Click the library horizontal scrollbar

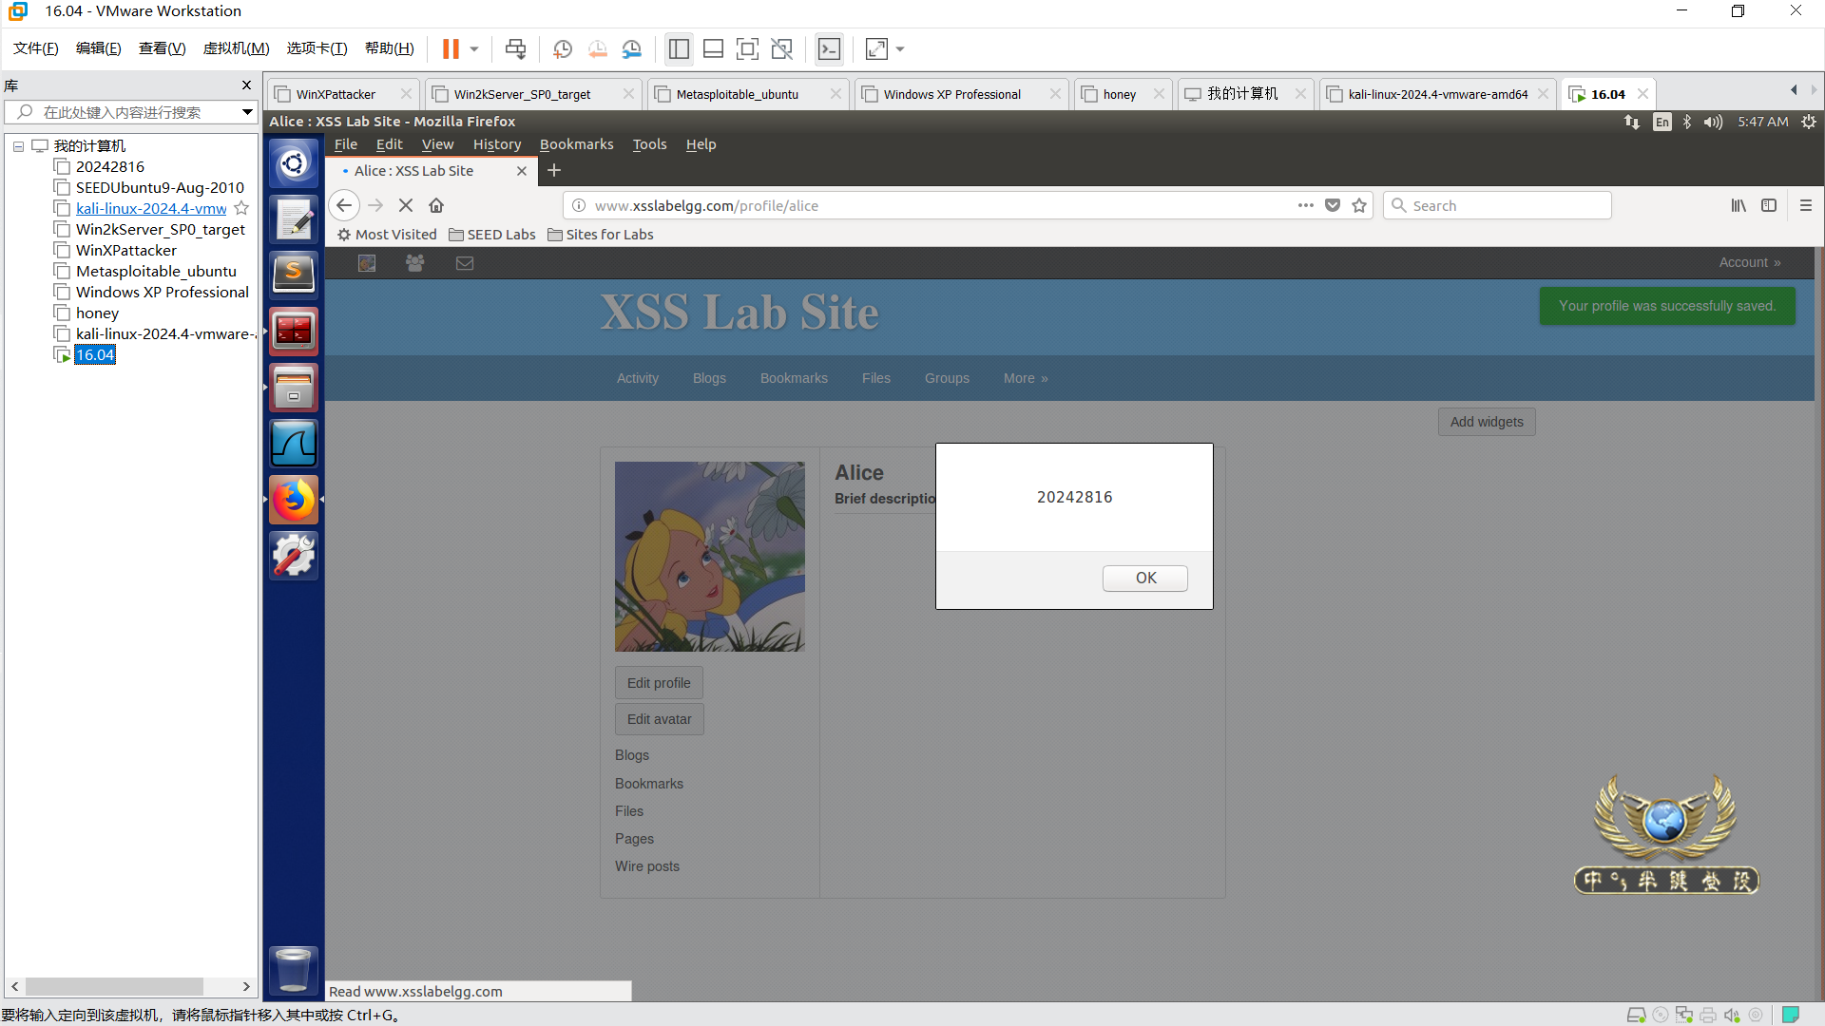coord(114,986)
